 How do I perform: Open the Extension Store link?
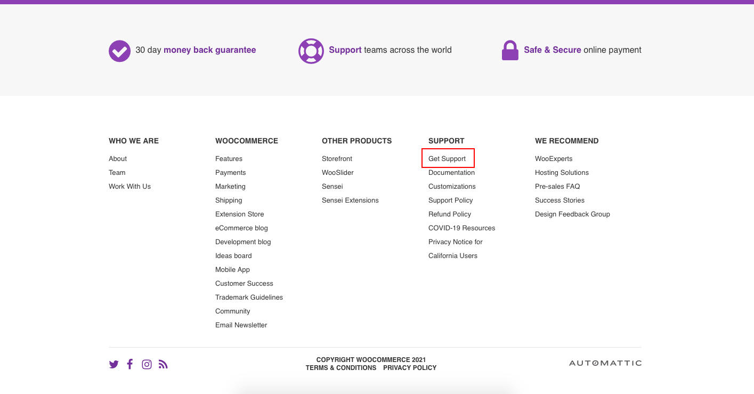(x=239, y=214)
